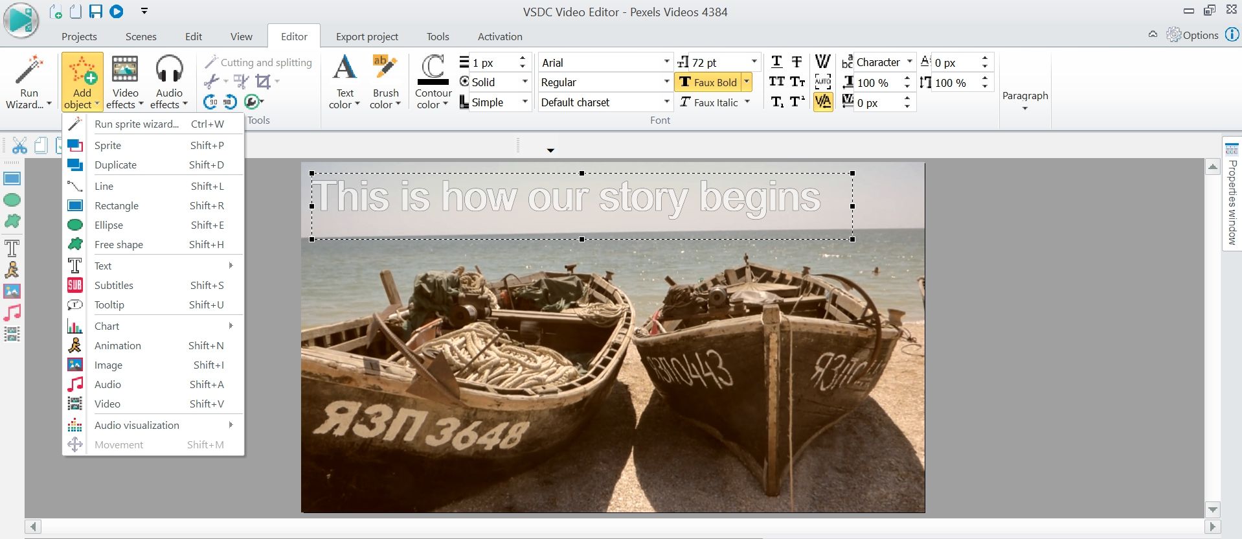This screenshot has width=1242, height=539.
Task: Click the W word-wrap icon
Action: click(x=823, y=62)
